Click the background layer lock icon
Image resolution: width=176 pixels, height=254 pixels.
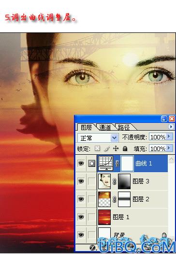164,235
